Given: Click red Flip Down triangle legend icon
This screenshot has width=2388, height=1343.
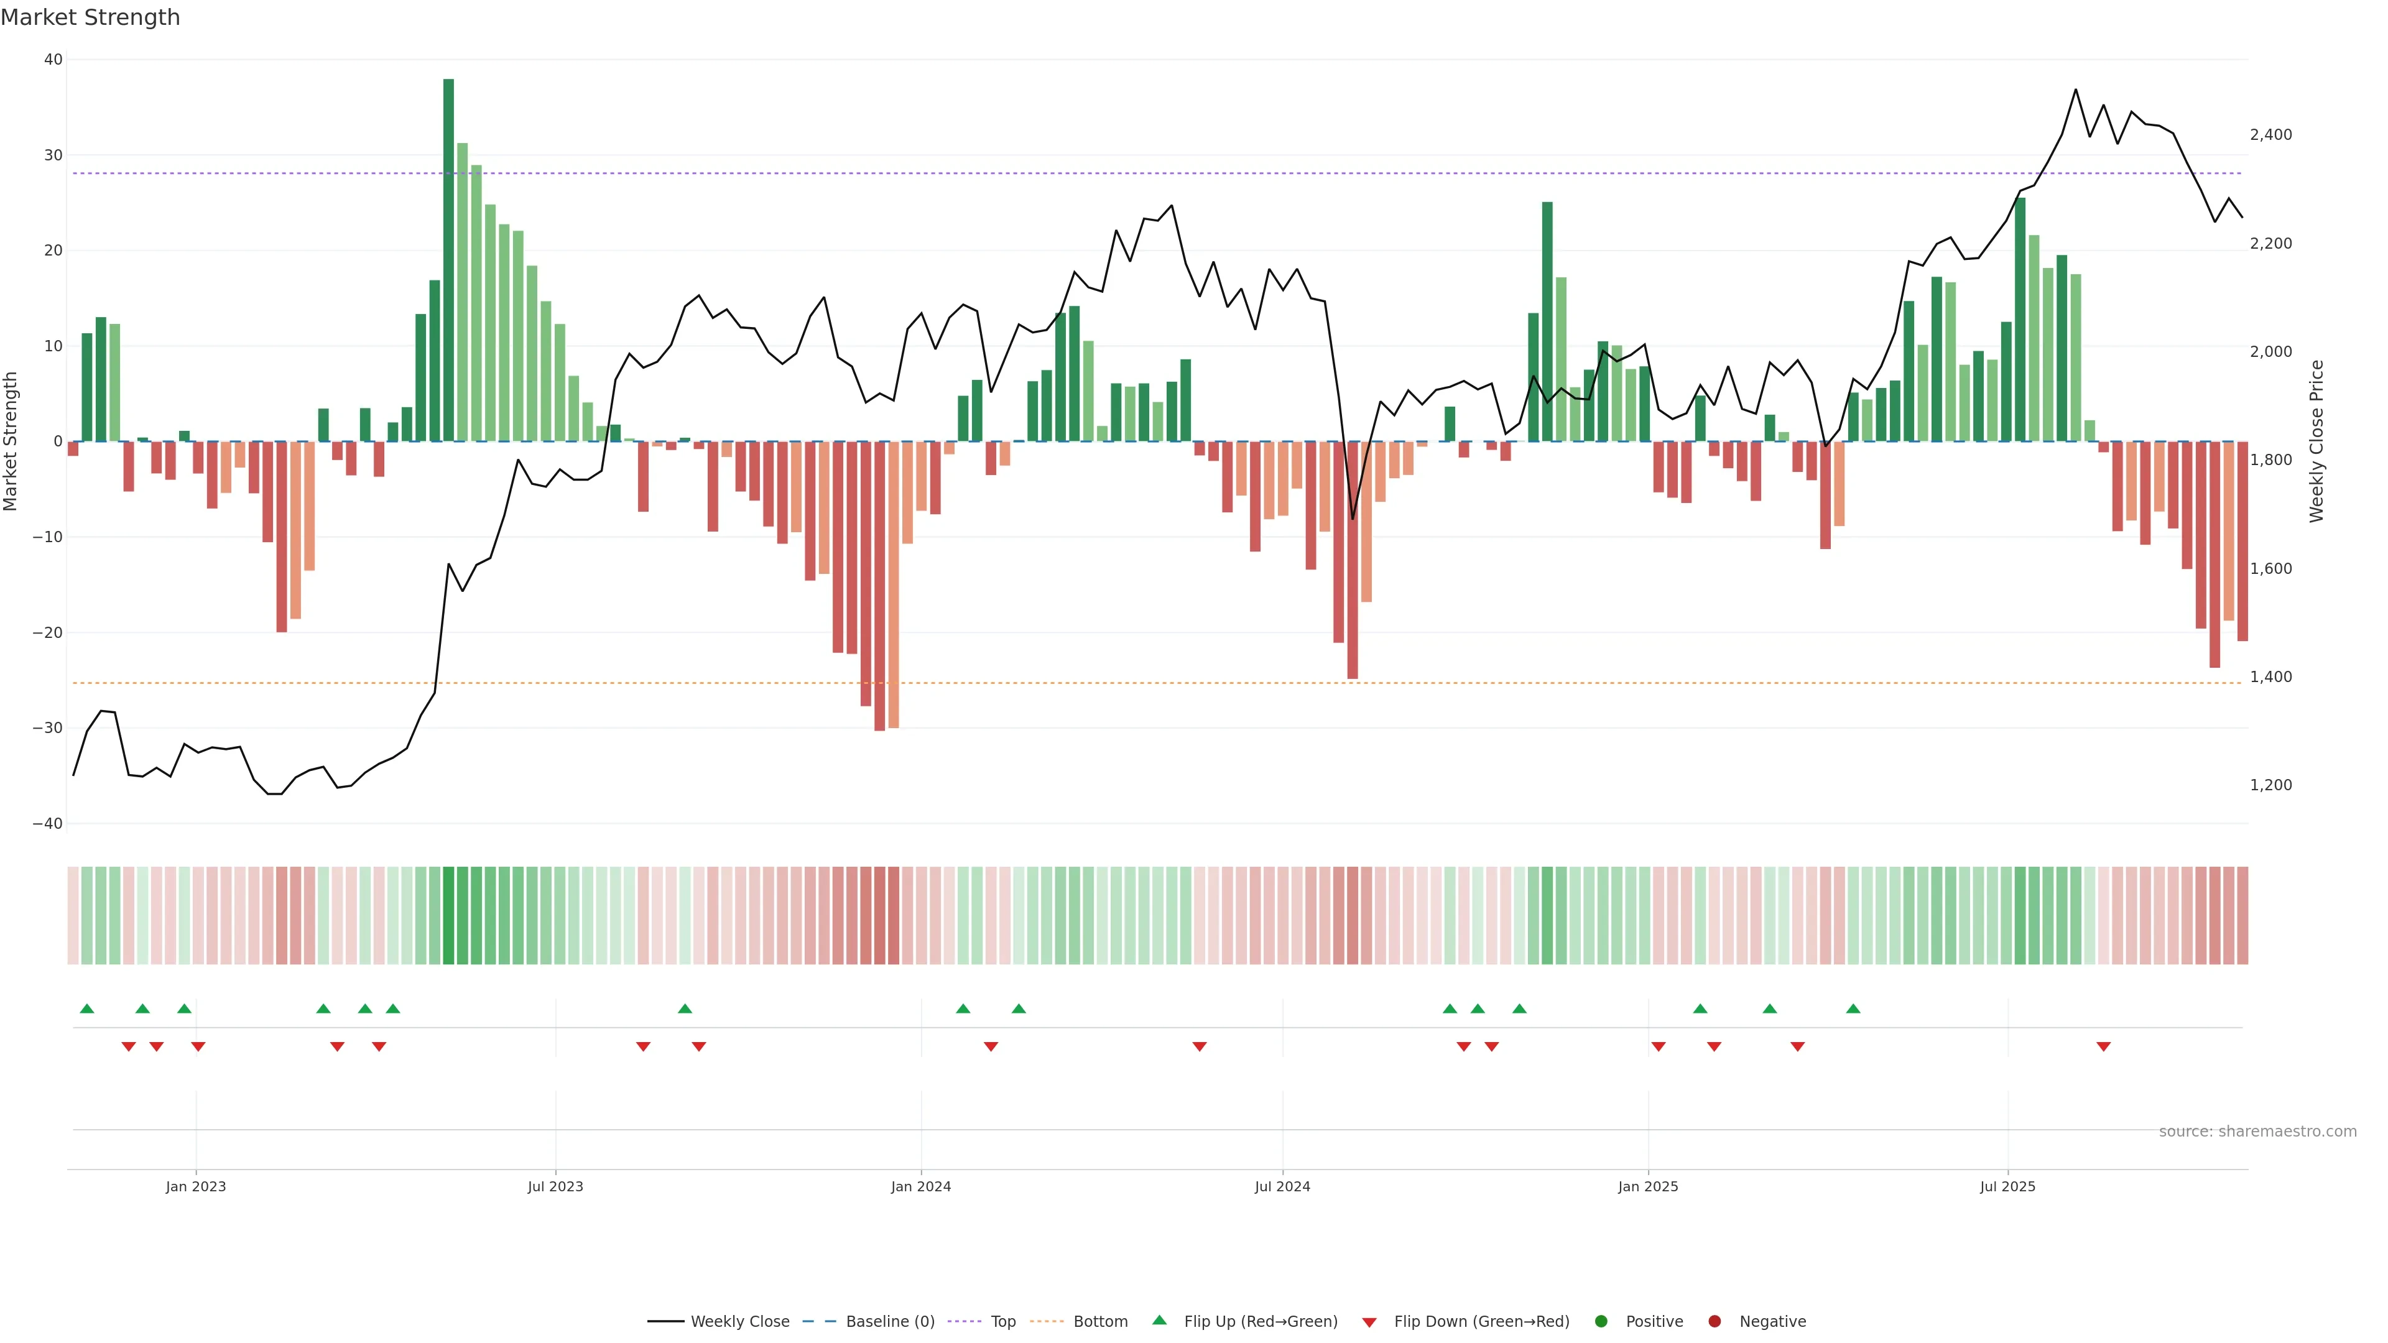Looking at the screenshot, I should [x=1369, y=1322].
